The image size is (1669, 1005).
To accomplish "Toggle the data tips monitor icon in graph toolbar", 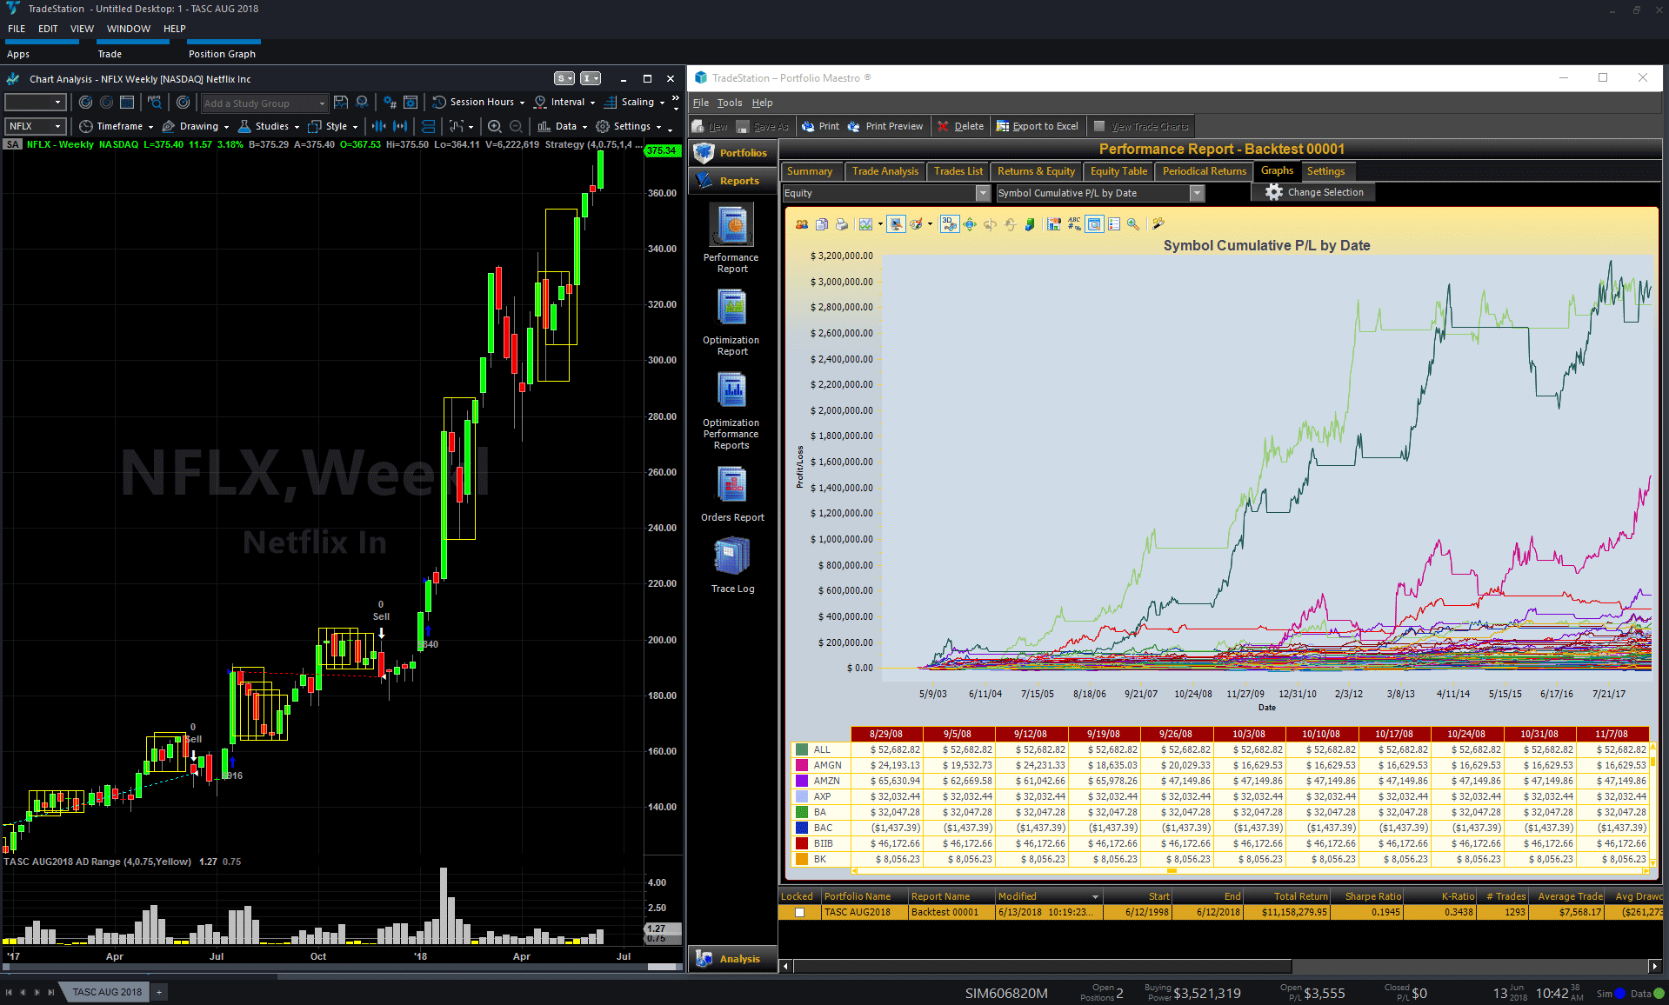I will [896, 224].
